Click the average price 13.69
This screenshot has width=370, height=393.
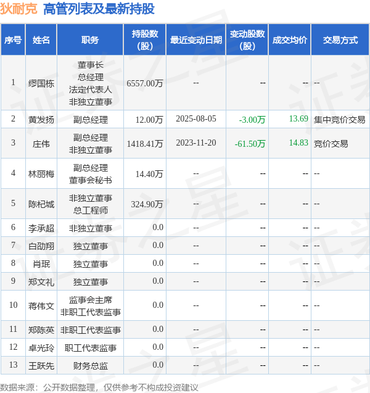point(298,118)
